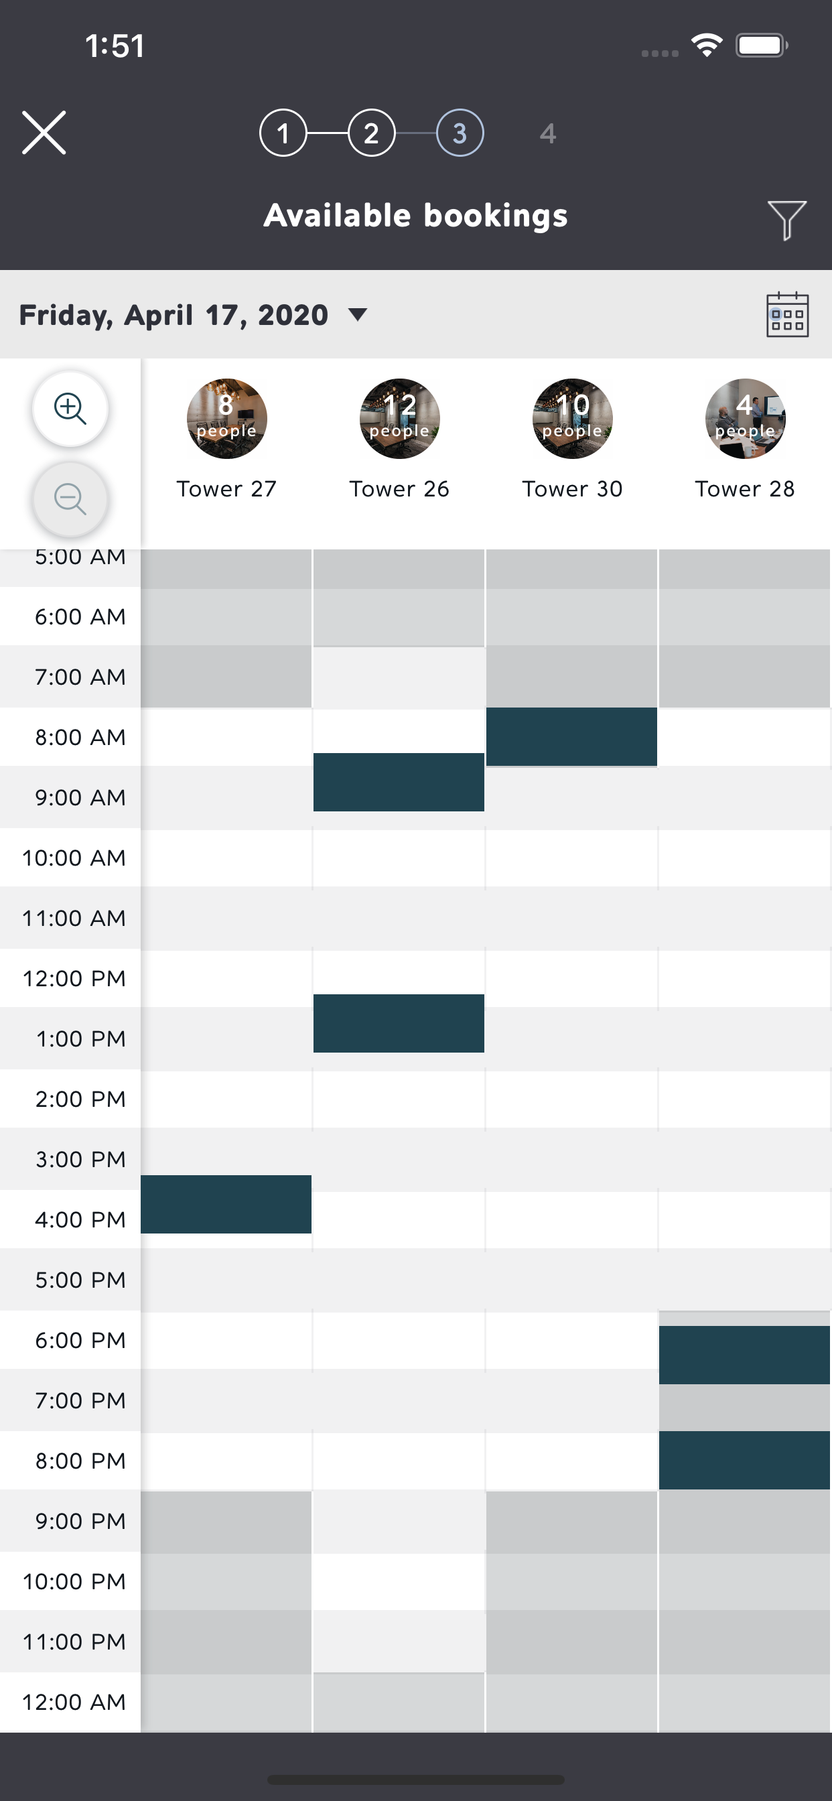Open the Tower 26 room thumbnail

point(399,419)
